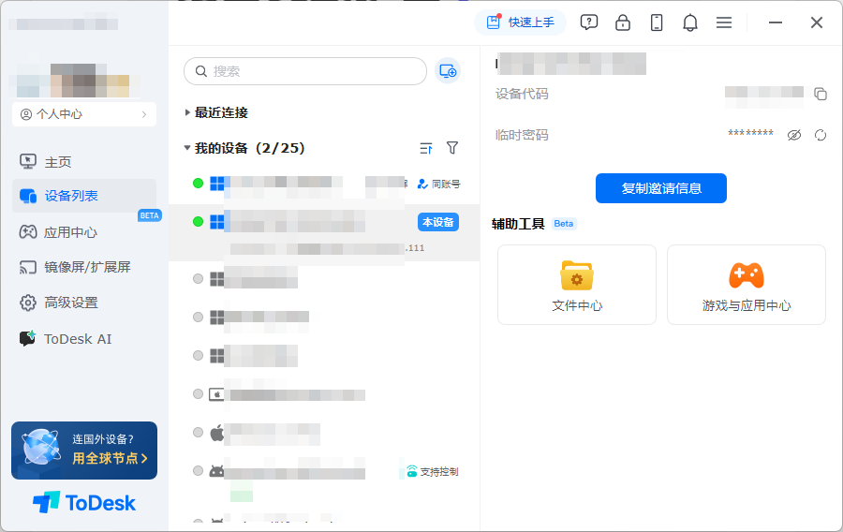The image size is (843, 532).
Task: Click the 设备代码 label
Action: [x=522, y=94]
